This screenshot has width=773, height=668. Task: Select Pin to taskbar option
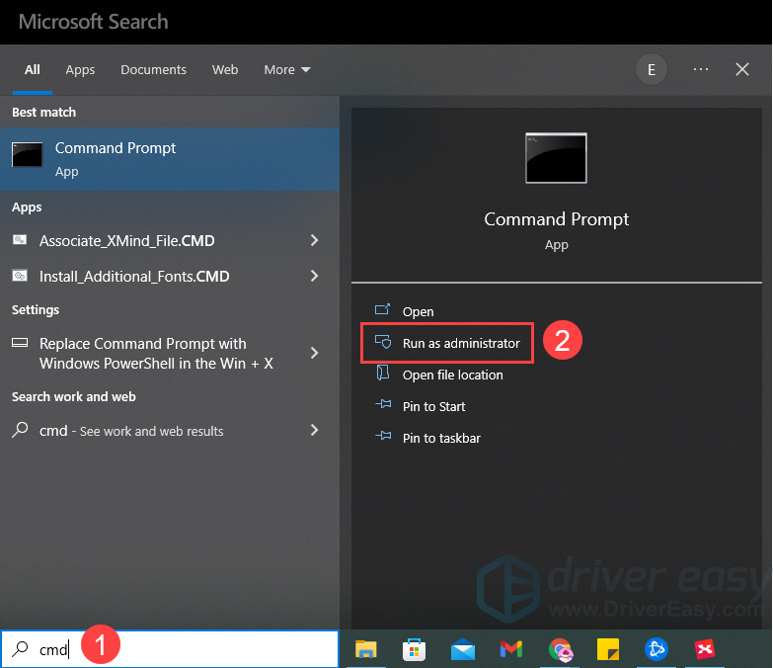(x=441, y=438)
